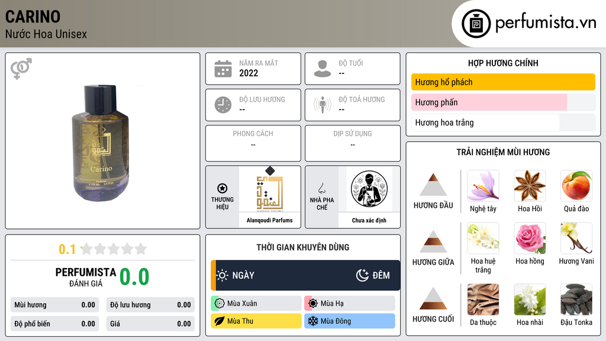Click the Giá 0.00 score
The image size is (606, 341).
(150, 324)
